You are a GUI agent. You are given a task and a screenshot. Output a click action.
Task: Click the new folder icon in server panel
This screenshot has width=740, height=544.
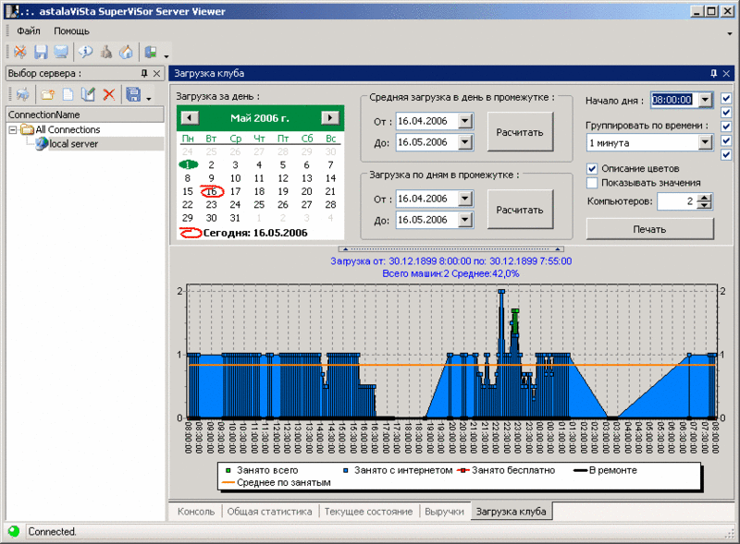click(x=47, y=94)
